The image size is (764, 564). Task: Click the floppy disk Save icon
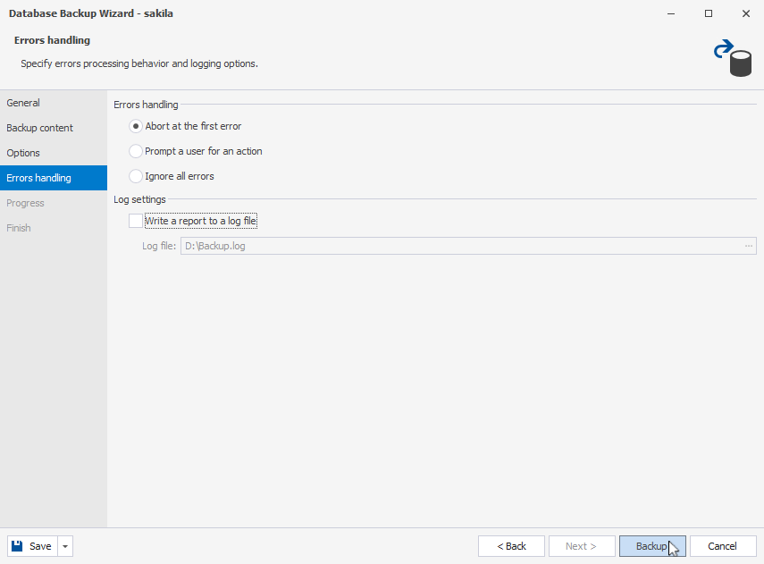click(x=17, y=545)
